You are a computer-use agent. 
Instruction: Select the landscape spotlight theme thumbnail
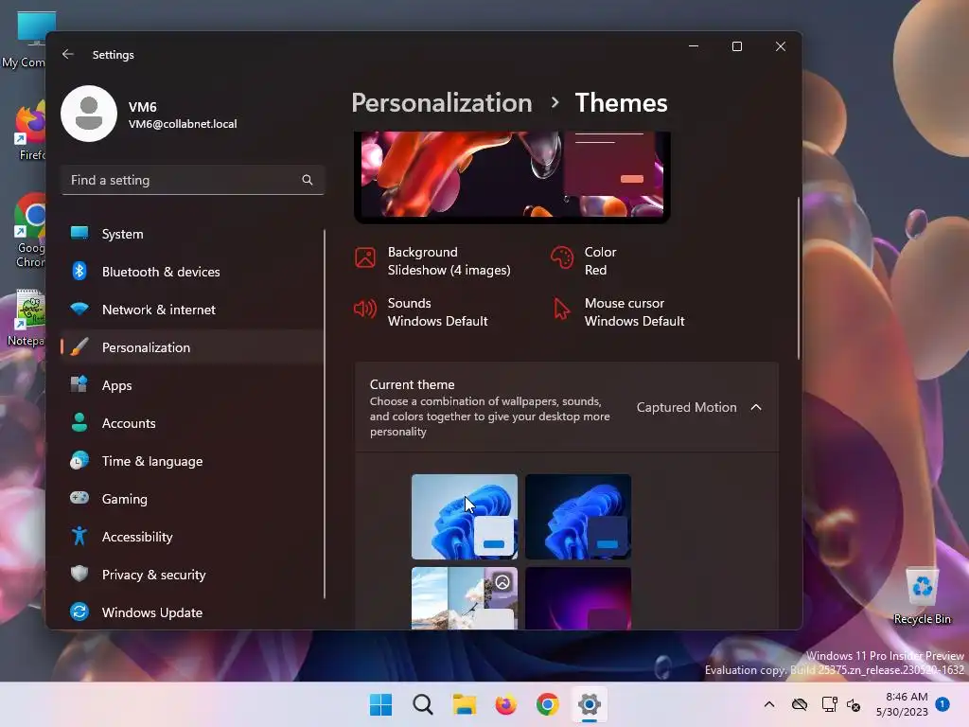click(x=464, y=598)
